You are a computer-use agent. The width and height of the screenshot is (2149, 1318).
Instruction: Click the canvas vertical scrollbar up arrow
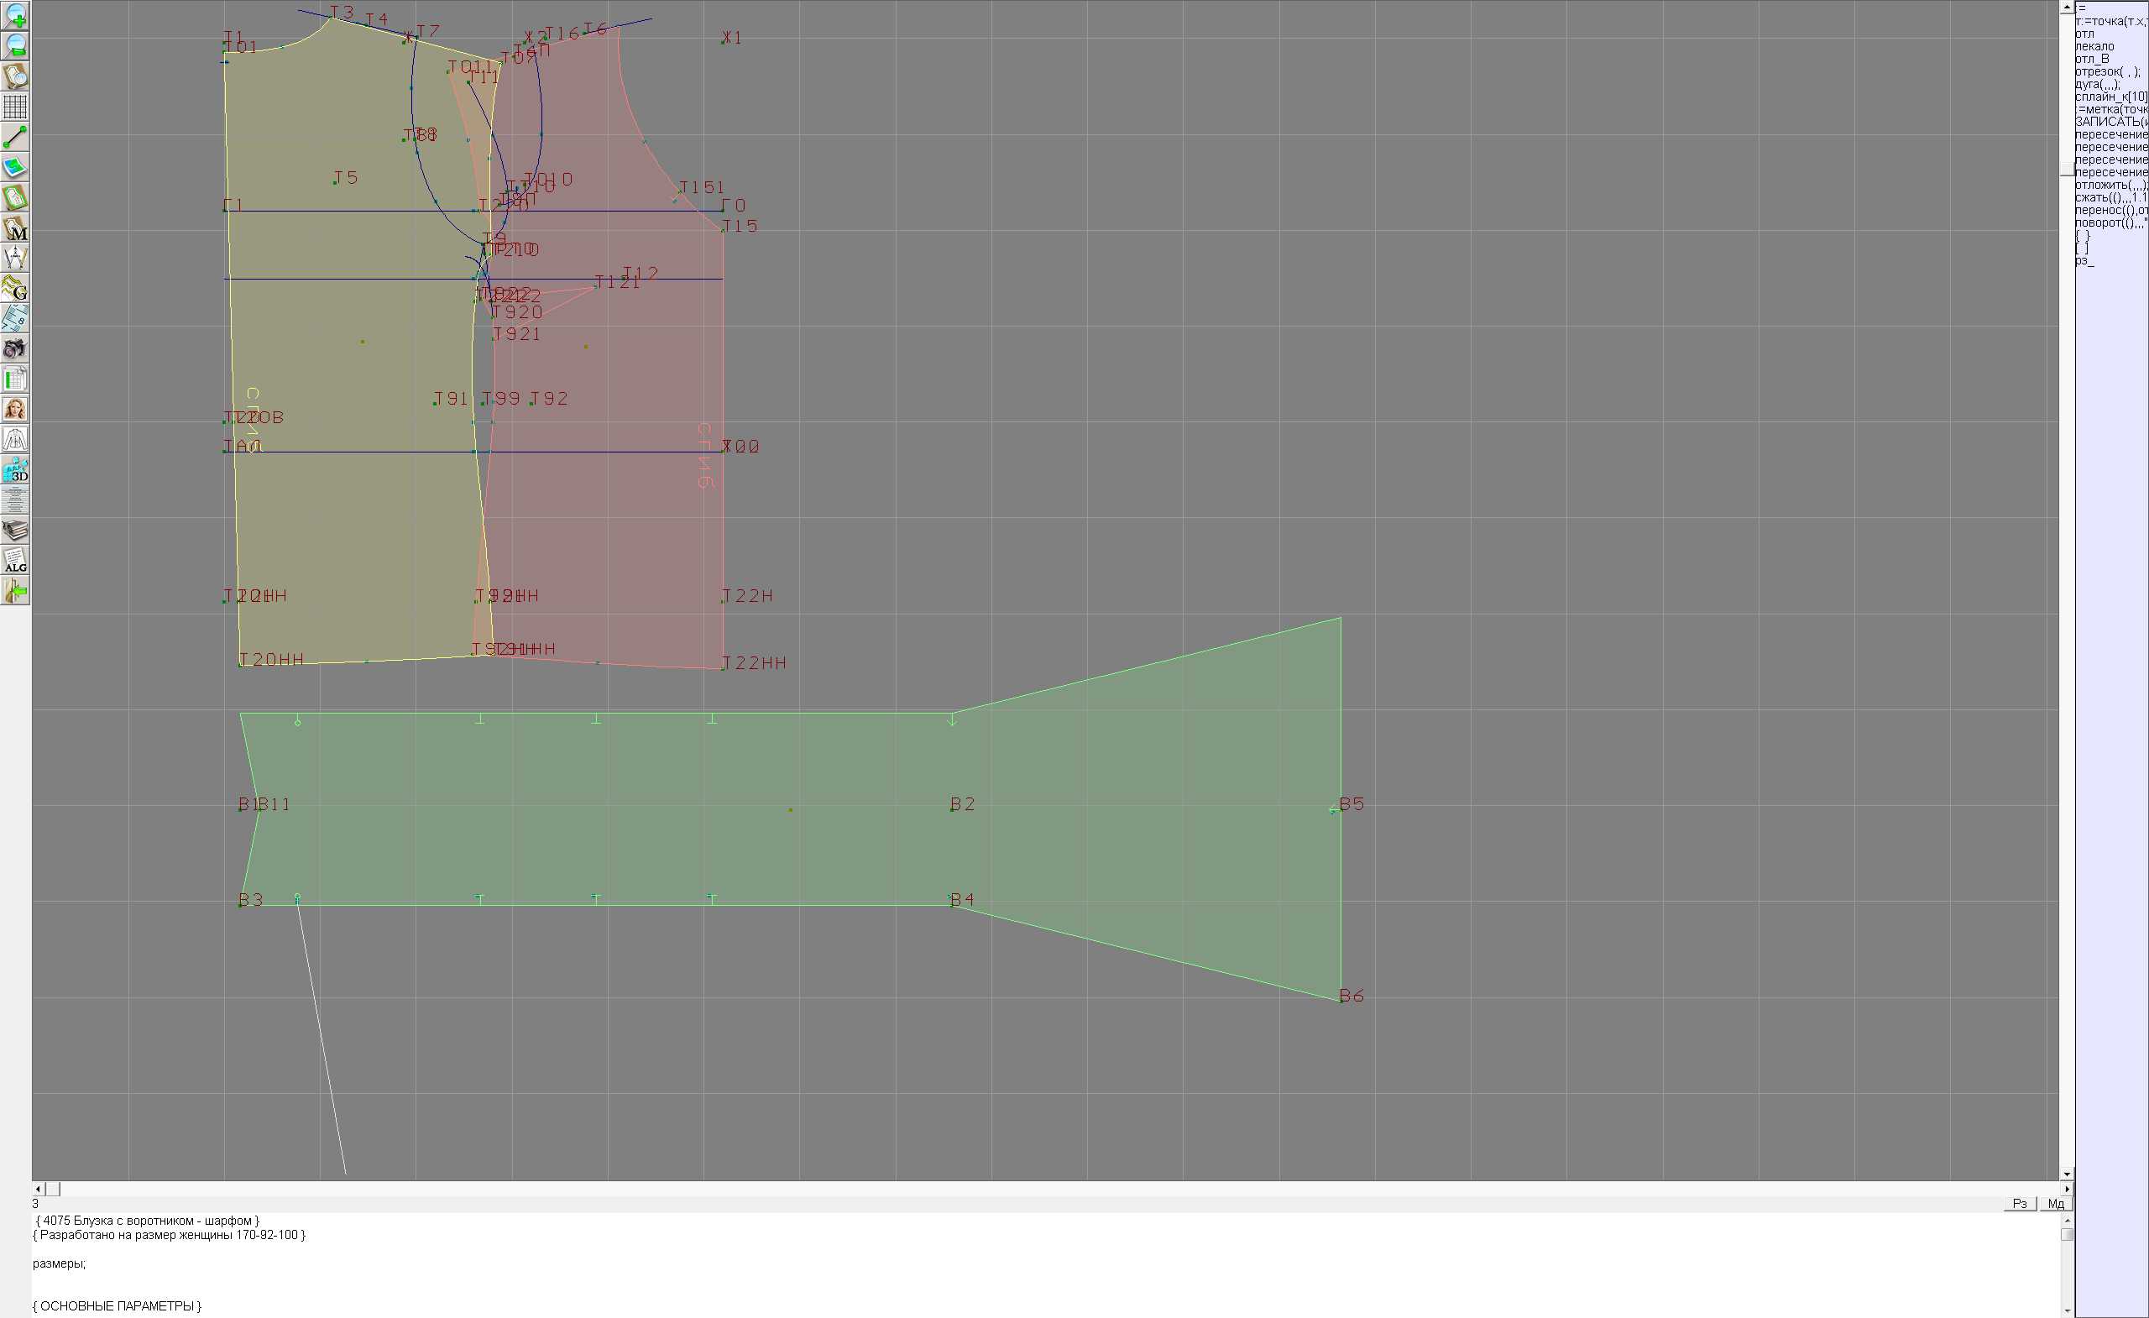pyautogui.click(x=2066, y=7)
